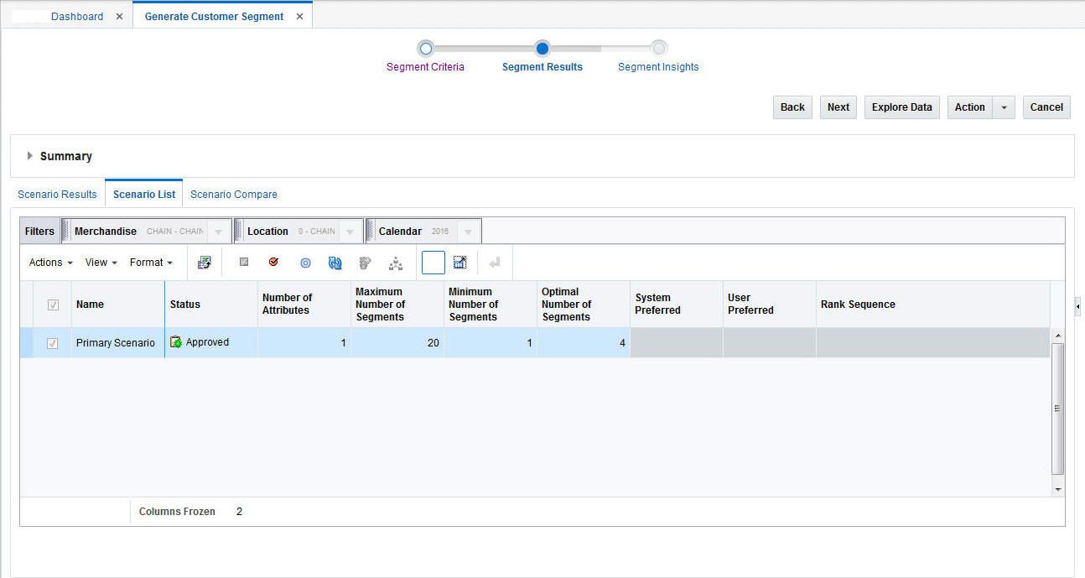Viewport: 1085px width, 578px height.
Task: Expand the Summary section
Action: pos(30,156)
